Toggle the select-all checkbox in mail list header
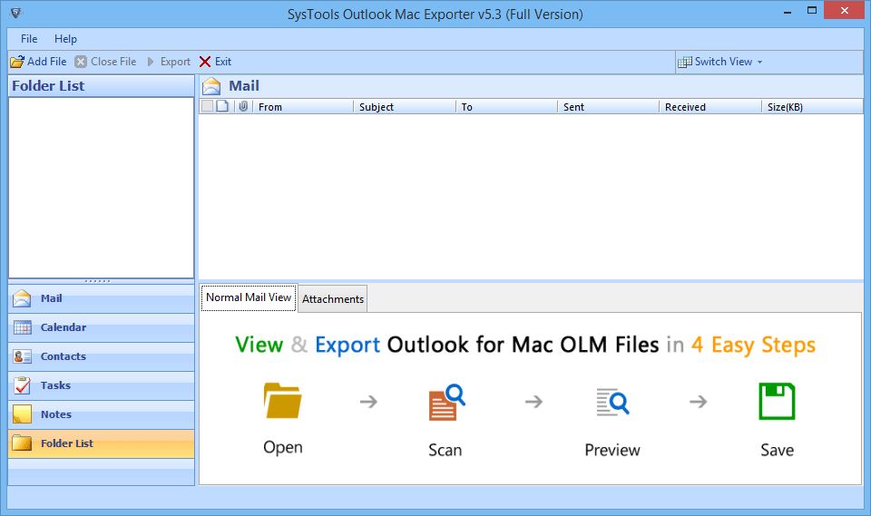Screen dimensions: 871x516 [x=207, y=106]
